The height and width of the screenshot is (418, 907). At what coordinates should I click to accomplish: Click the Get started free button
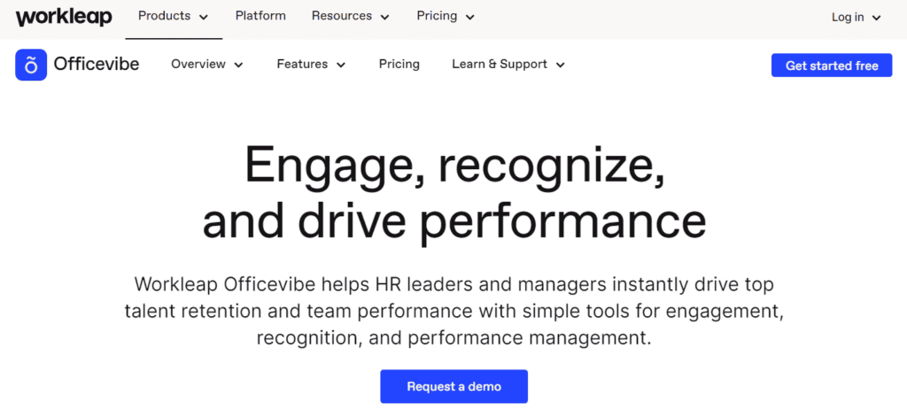(x=832, y=66)
